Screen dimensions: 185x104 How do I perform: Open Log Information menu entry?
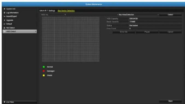pos(19,13)
